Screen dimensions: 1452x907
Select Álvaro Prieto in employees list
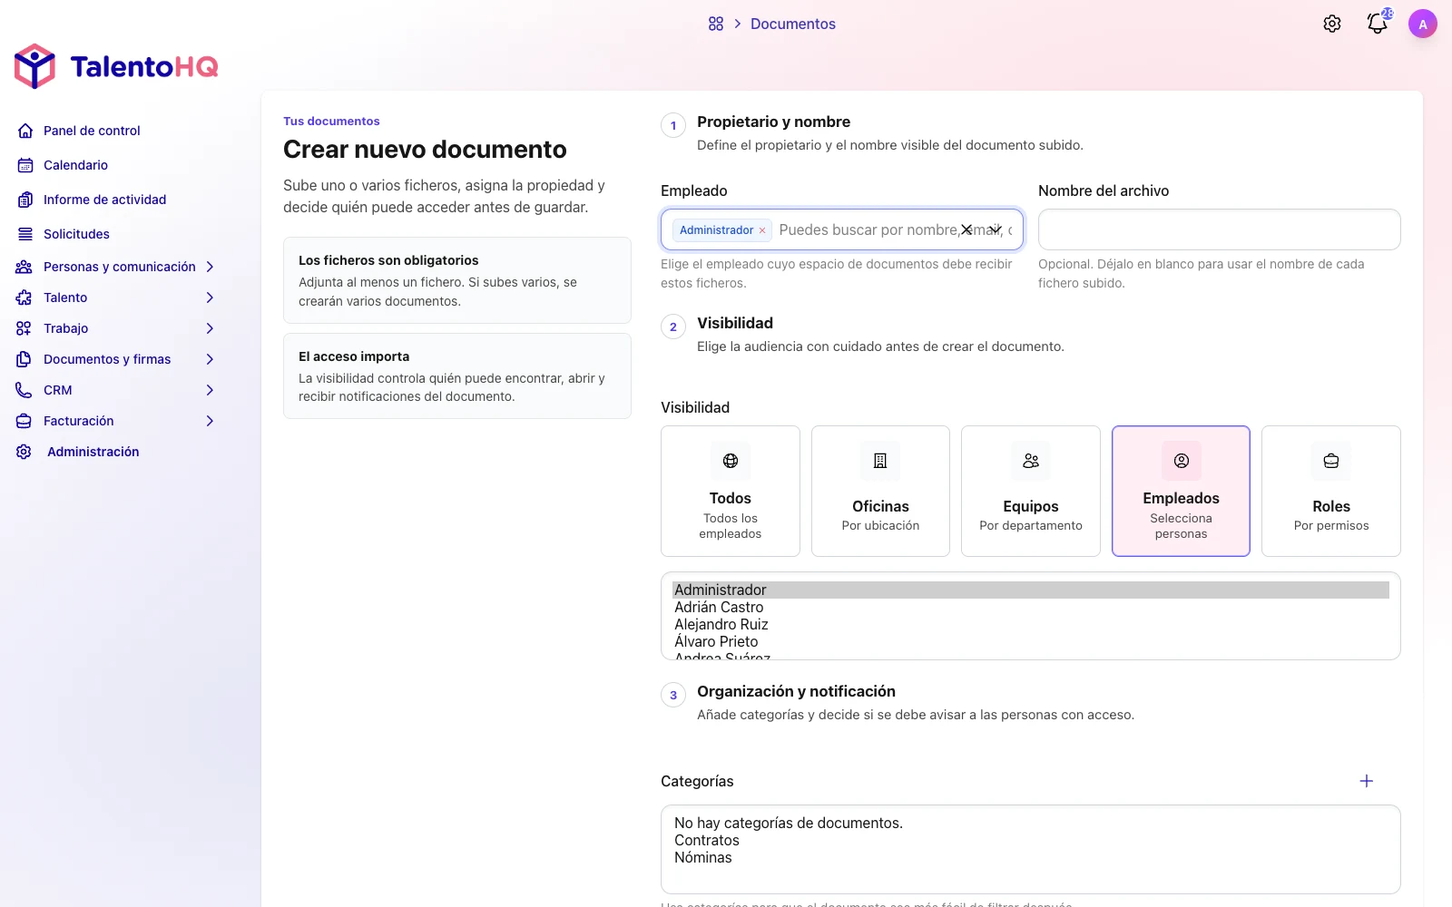1031,641
